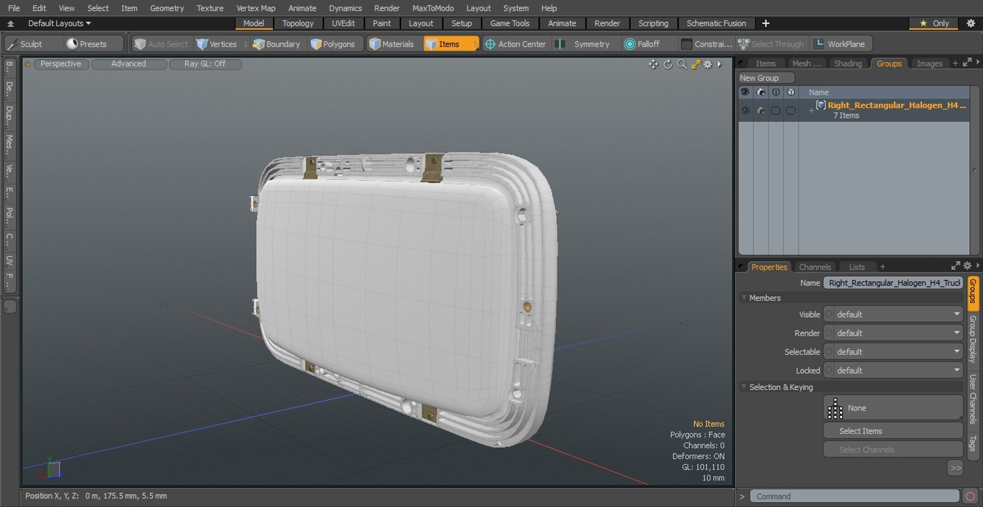Open the Locked members dropdown
983x507 pixels.
tap(893, 370)
